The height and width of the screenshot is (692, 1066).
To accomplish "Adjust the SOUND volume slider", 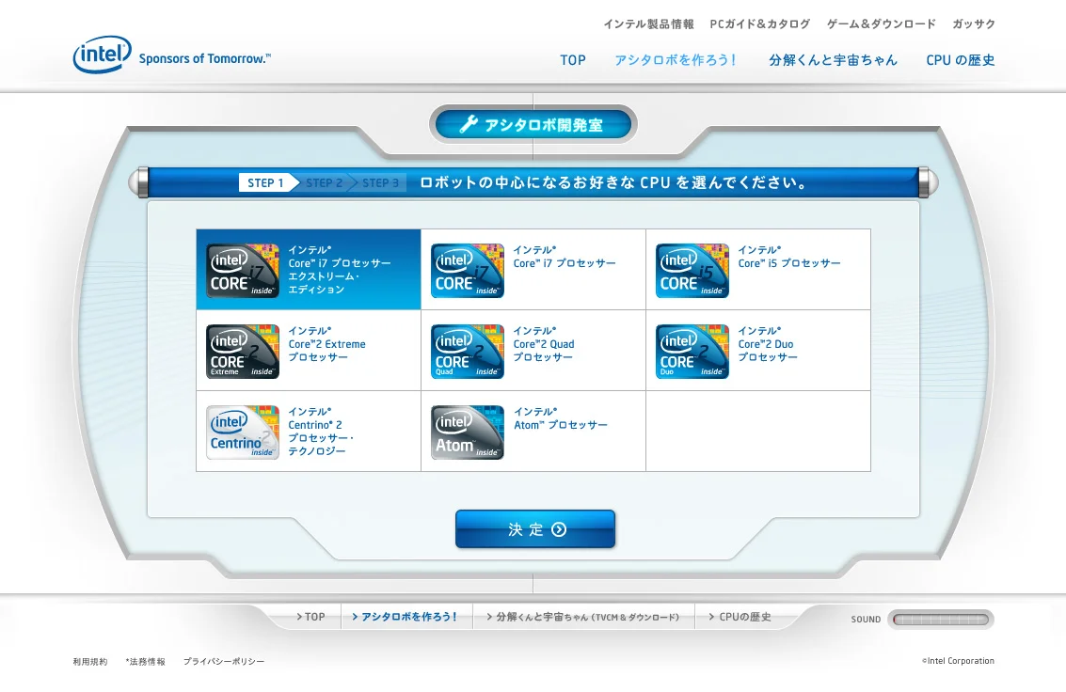I will pyautogui.click(x=941, y=620).
